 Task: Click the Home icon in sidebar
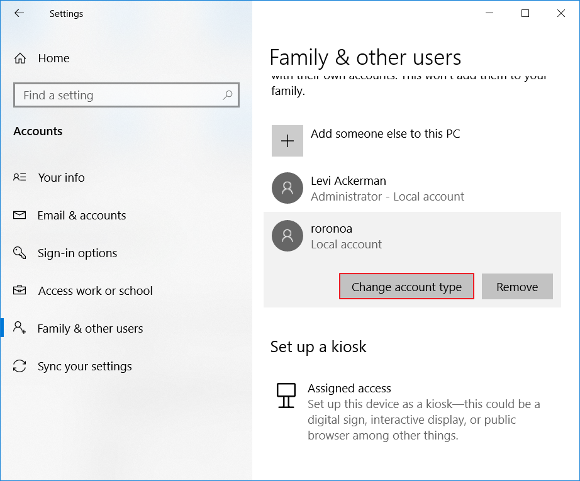coord(20,58)
